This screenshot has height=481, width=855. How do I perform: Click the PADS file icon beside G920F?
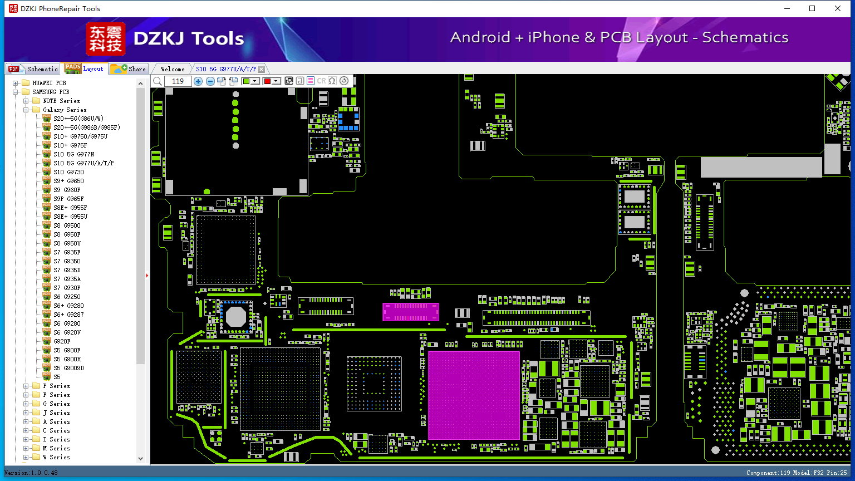tap(47, 341)
